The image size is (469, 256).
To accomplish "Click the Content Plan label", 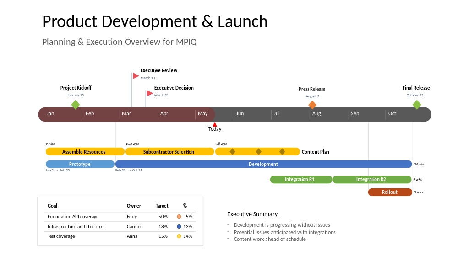I will pyautogui.click(x=315, y=152).
